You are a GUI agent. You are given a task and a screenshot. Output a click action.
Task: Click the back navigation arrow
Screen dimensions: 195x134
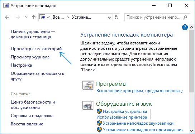click(x=7, y=17)
